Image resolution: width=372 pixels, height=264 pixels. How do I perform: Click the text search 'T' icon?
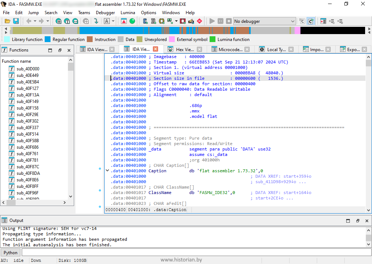(67, 21)
